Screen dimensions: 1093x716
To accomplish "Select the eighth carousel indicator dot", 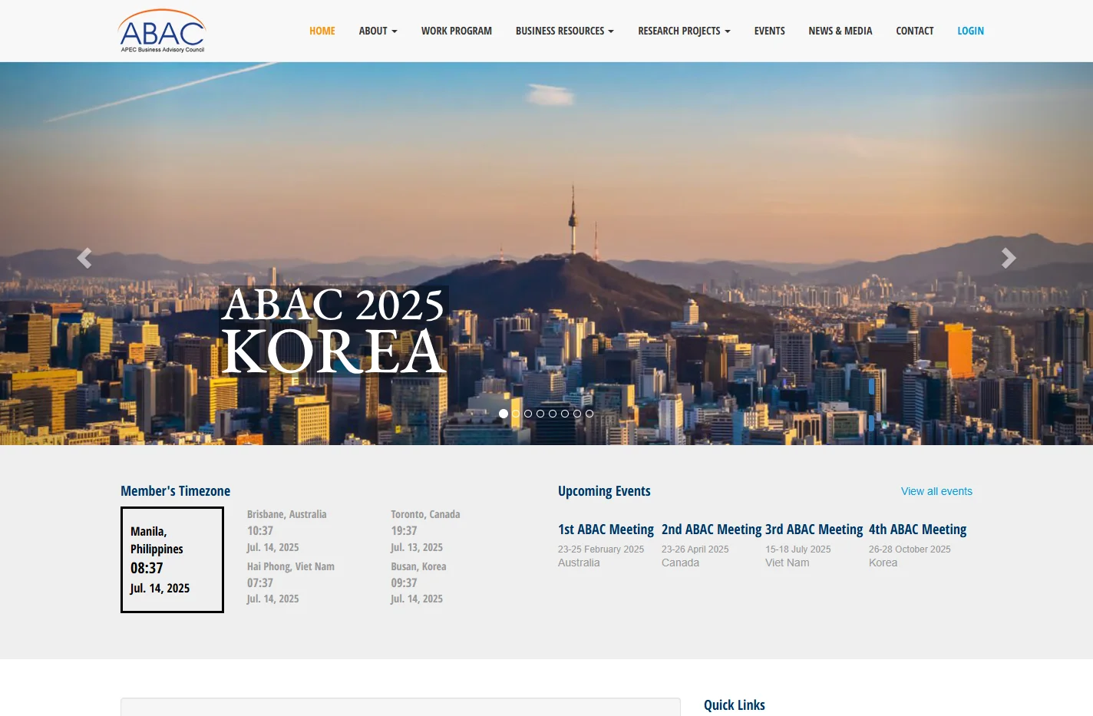I will [589, 414].
